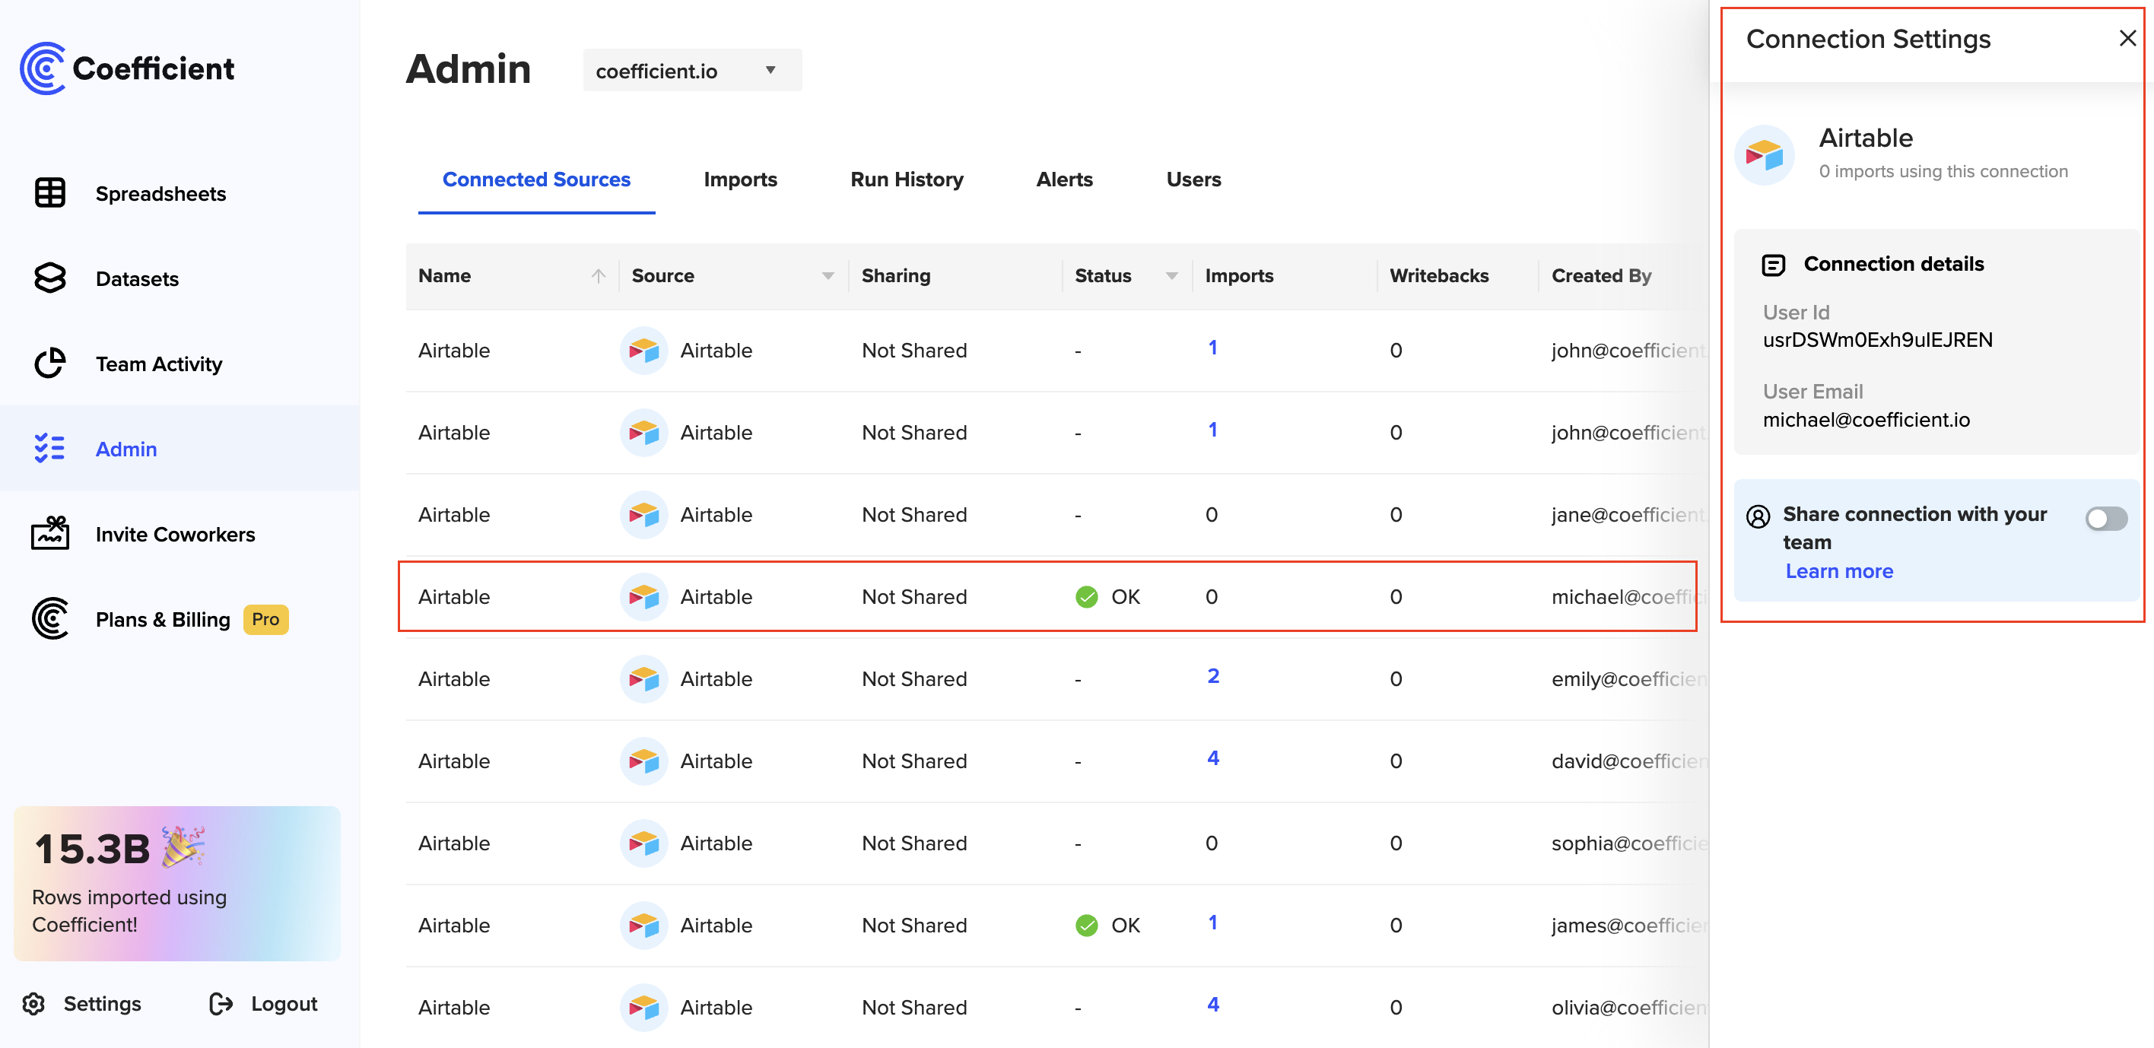
Task: Open imports count 2 in emily's row
Action: point(1212,676)
